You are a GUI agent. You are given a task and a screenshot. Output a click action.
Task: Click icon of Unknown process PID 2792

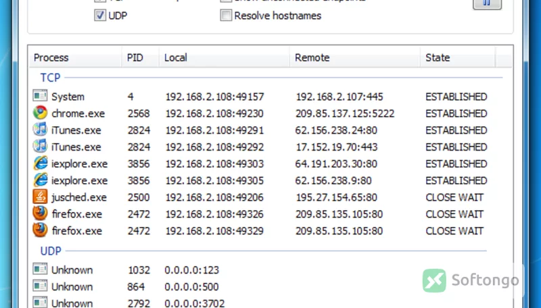pos(40,303)
